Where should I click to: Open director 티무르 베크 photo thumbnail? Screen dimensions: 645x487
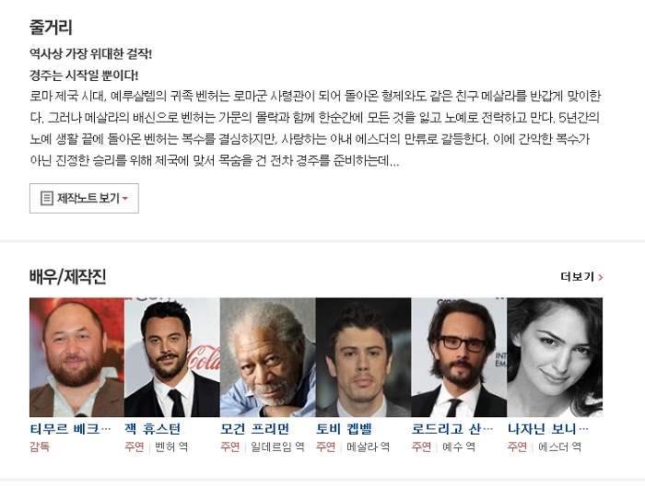[x=76, y=357]
